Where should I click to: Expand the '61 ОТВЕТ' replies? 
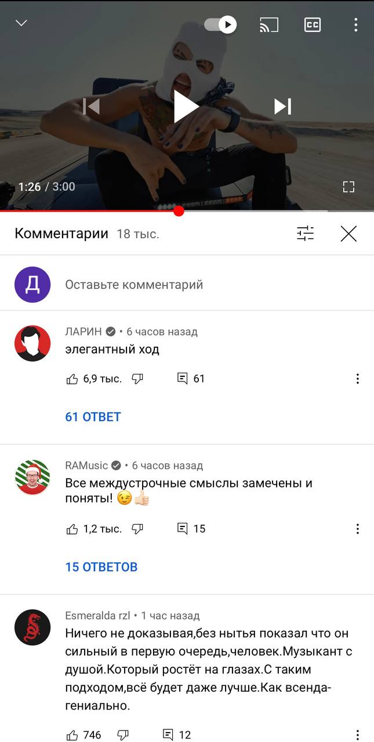pos(93,417)
